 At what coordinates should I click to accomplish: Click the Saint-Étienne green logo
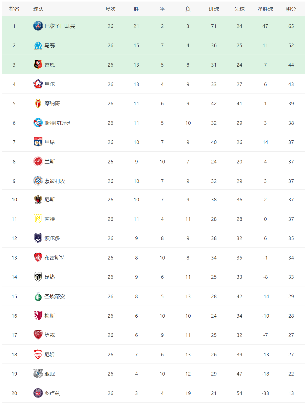38,296
